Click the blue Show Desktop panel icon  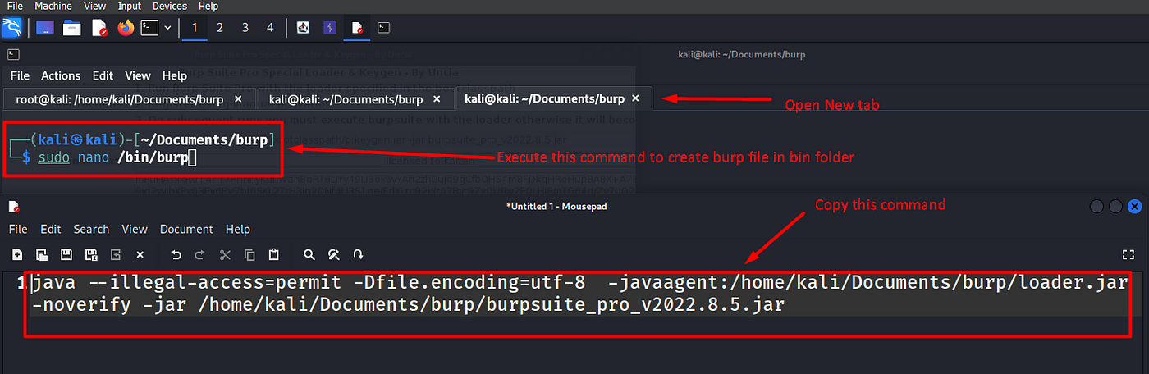(45, 28)
